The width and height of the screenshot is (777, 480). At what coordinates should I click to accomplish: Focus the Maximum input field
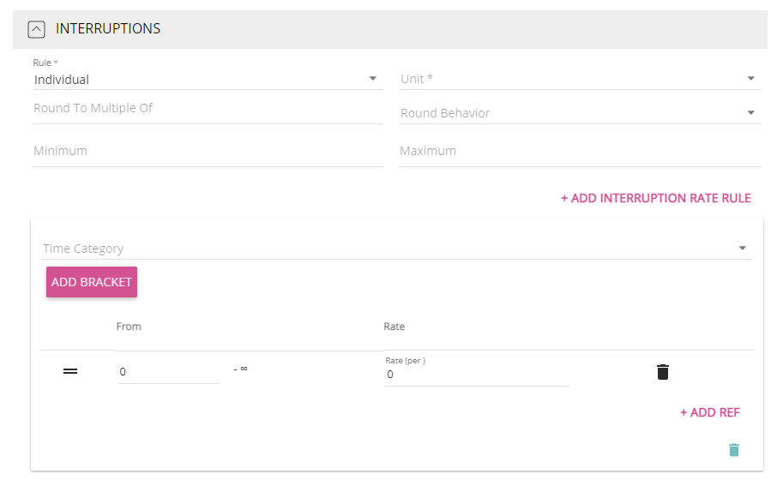(x=579, y=152)
